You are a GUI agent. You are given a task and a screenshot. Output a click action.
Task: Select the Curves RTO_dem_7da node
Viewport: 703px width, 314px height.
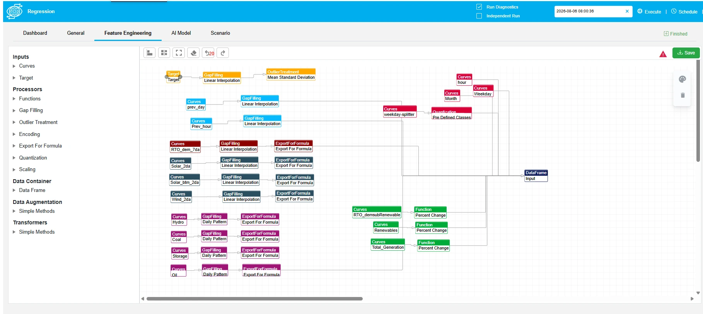tap(185, 147)
